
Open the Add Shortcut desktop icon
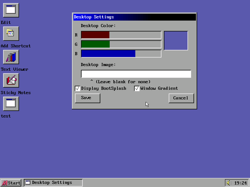11,33
